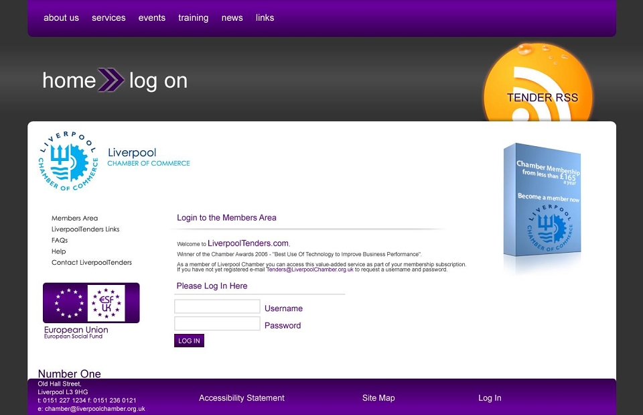Click the 'European Social Fund' caption
643x415 pixels.
(74, 336)
